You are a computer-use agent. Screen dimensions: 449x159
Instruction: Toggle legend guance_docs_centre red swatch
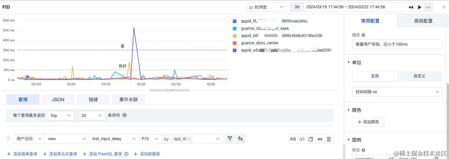pos(235,43)
